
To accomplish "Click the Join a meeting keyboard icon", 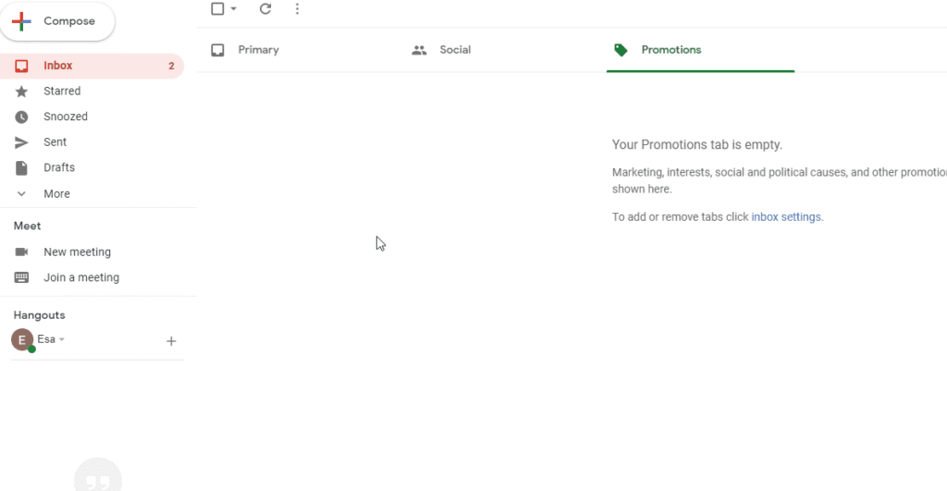I will 22,277.
